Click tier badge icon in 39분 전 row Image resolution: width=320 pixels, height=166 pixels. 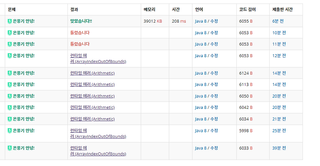(9, 148)
